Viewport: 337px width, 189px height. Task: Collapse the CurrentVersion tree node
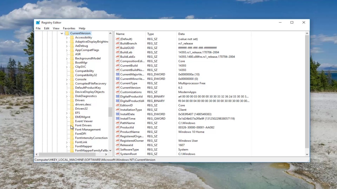pyautogui.click(x=62, y=33)
